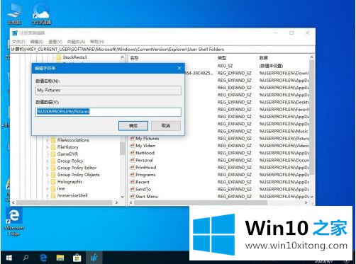356x264 pixels.
Task: Click the value name field My Pictures
Action: 109,91
